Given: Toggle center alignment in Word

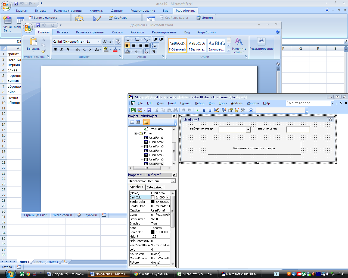Looking at the screenshot, I should (x=134, y=45).
